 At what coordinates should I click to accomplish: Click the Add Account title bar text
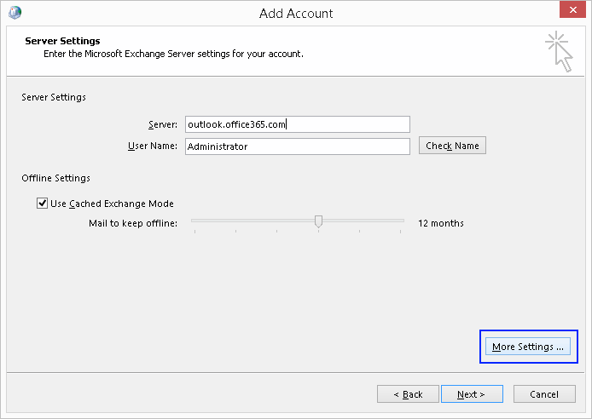(x=296, y=13)
